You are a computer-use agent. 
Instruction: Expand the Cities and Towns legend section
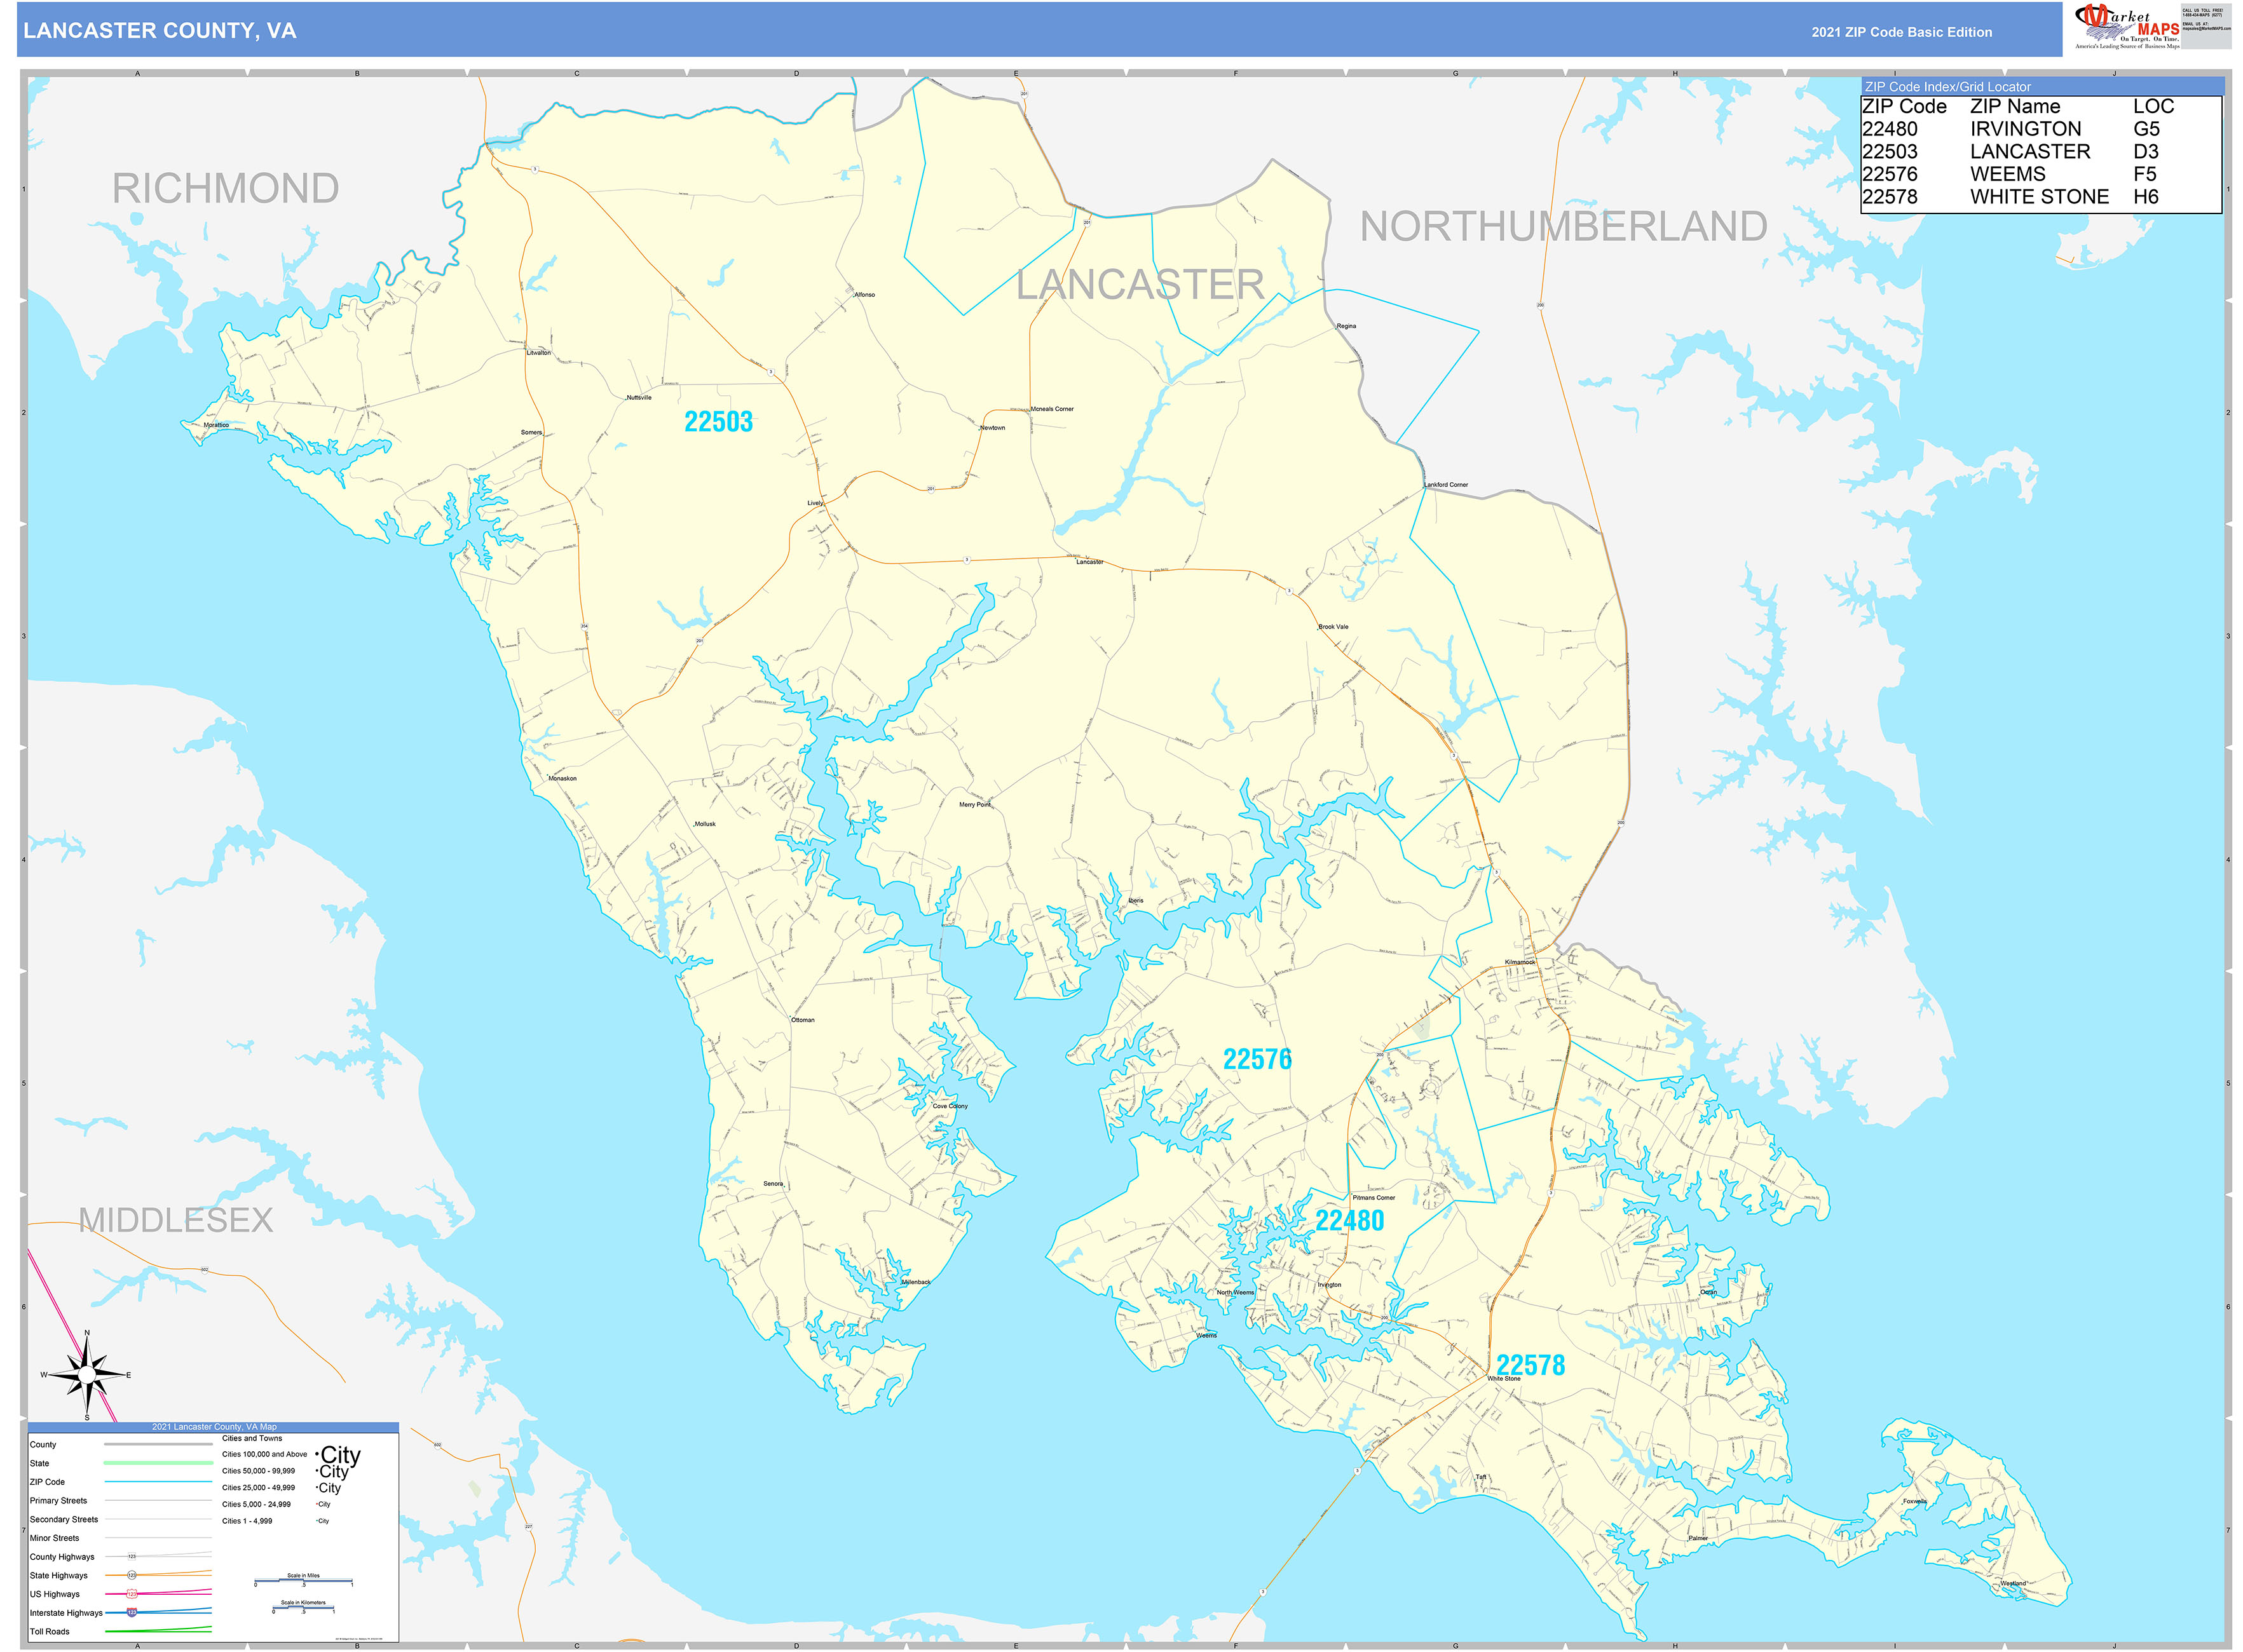(x=252, y=1439)
